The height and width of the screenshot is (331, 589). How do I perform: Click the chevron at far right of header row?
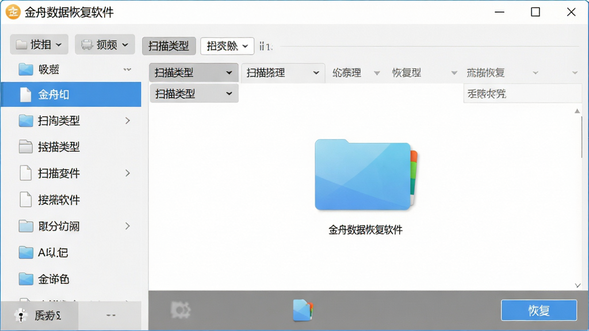(x=575, y=73)
